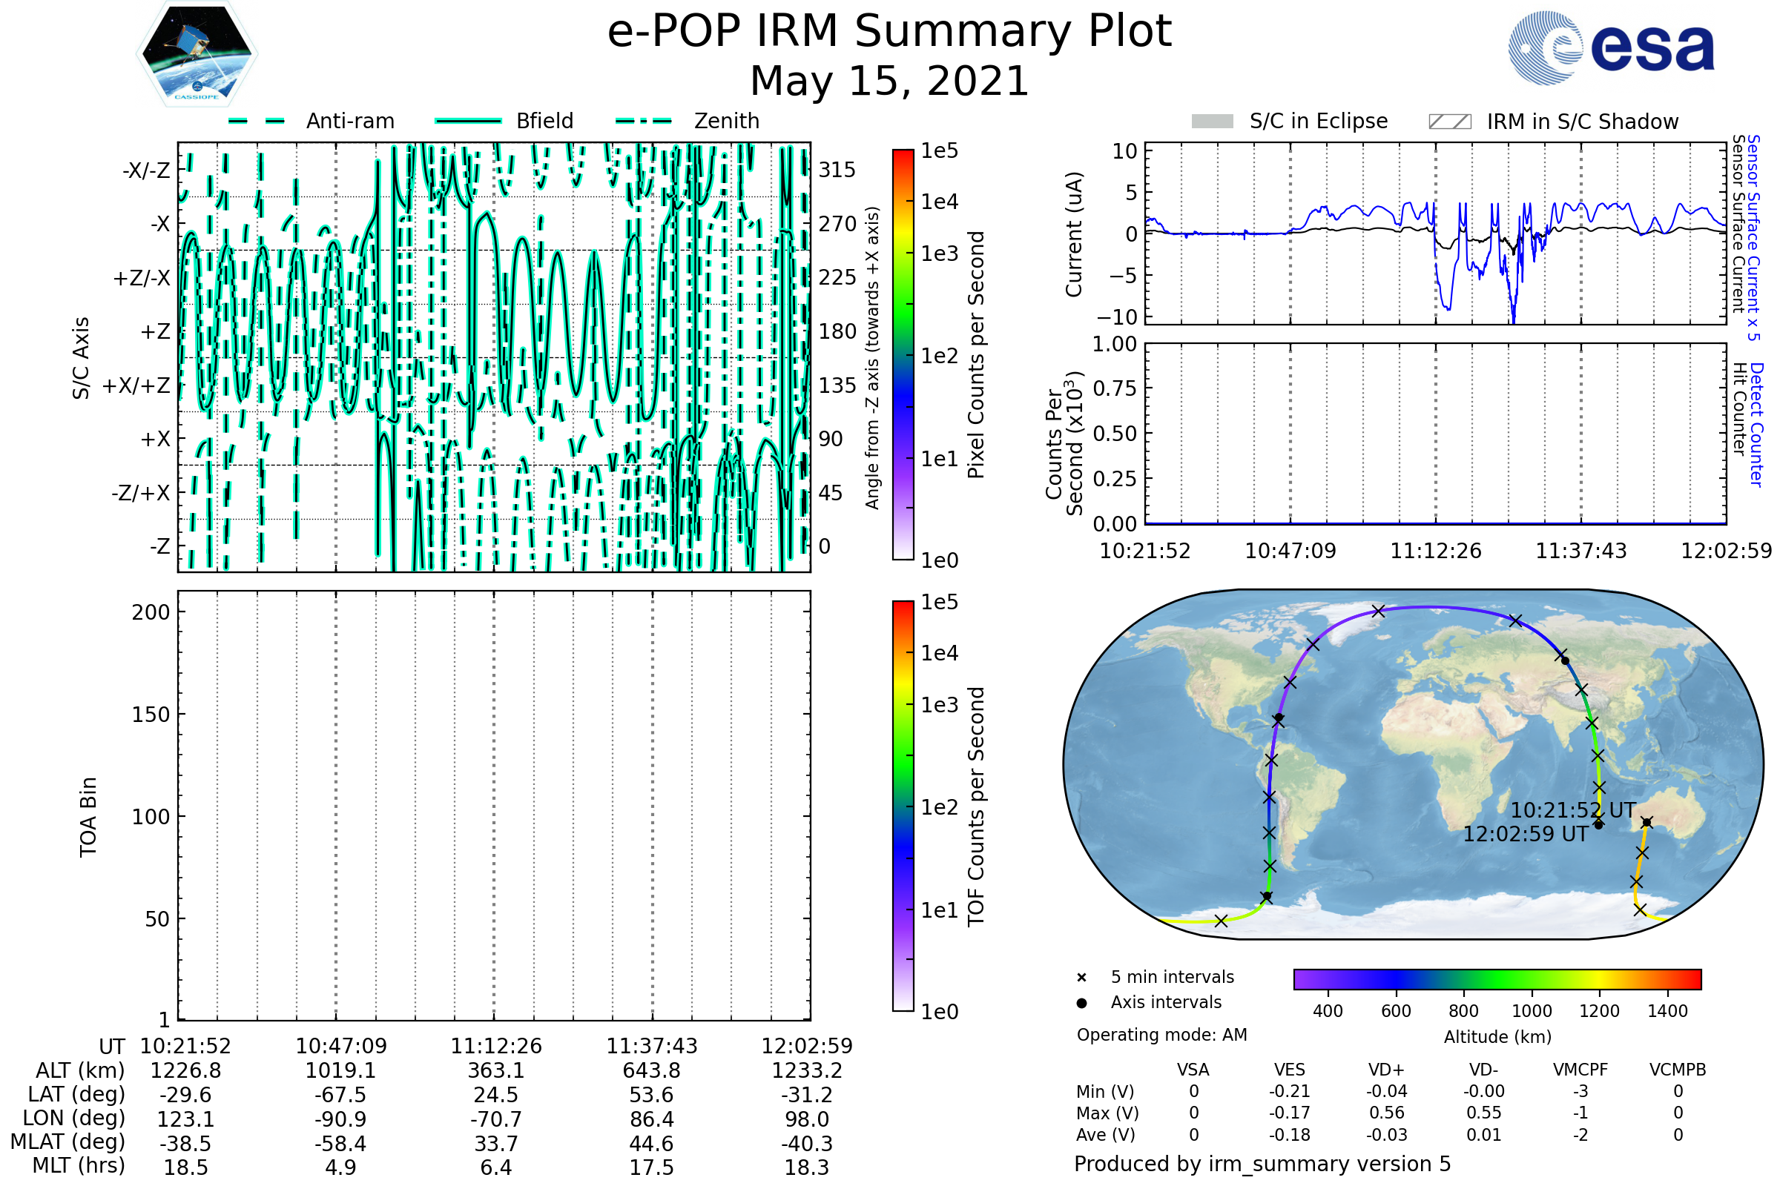Click the Bfield solid line legend marker
Screen dimensions: 1780x1186
468,121
